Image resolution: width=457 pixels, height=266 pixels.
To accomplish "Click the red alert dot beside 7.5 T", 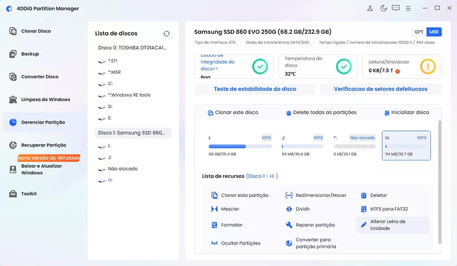I will [x=397, y=71].
